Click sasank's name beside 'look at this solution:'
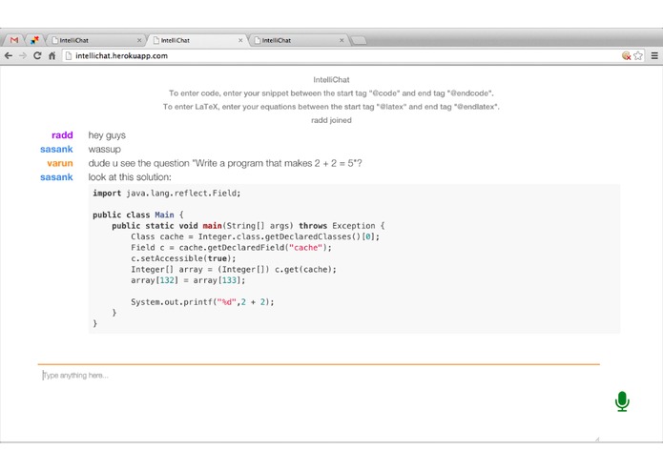The width and height of the screenshot is (663, 471). coord(56,177)
